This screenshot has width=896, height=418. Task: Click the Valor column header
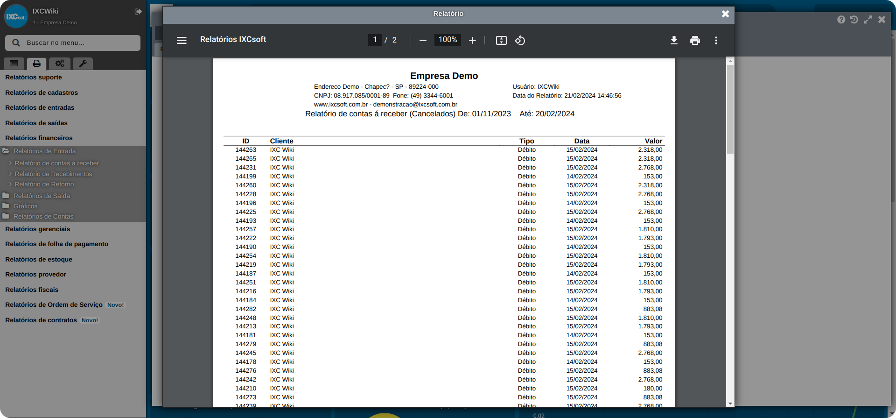[653, 141]
